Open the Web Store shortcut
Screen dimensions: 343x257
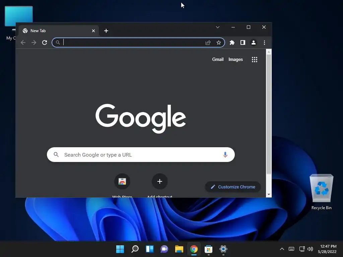tap(122, 181)
